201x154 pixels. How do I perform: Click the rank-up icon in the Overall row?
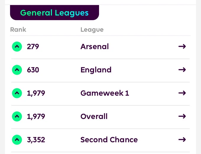(17, 116)
